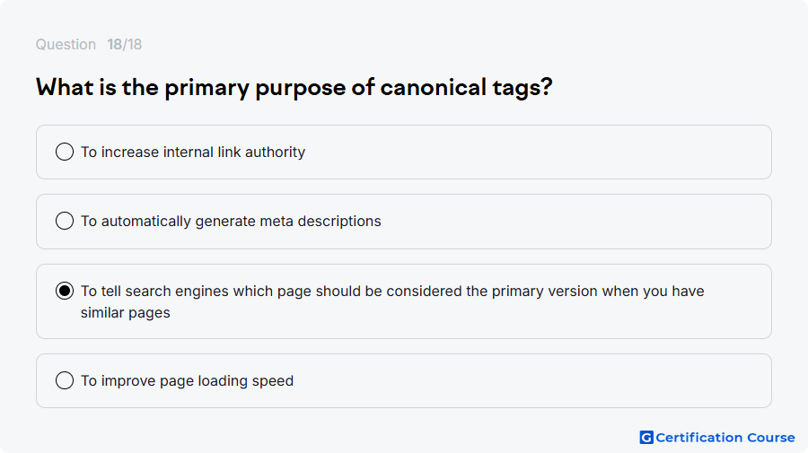The image size is (808, 453).
Task: Click the grey "Question" label
Action: point(66,44)
